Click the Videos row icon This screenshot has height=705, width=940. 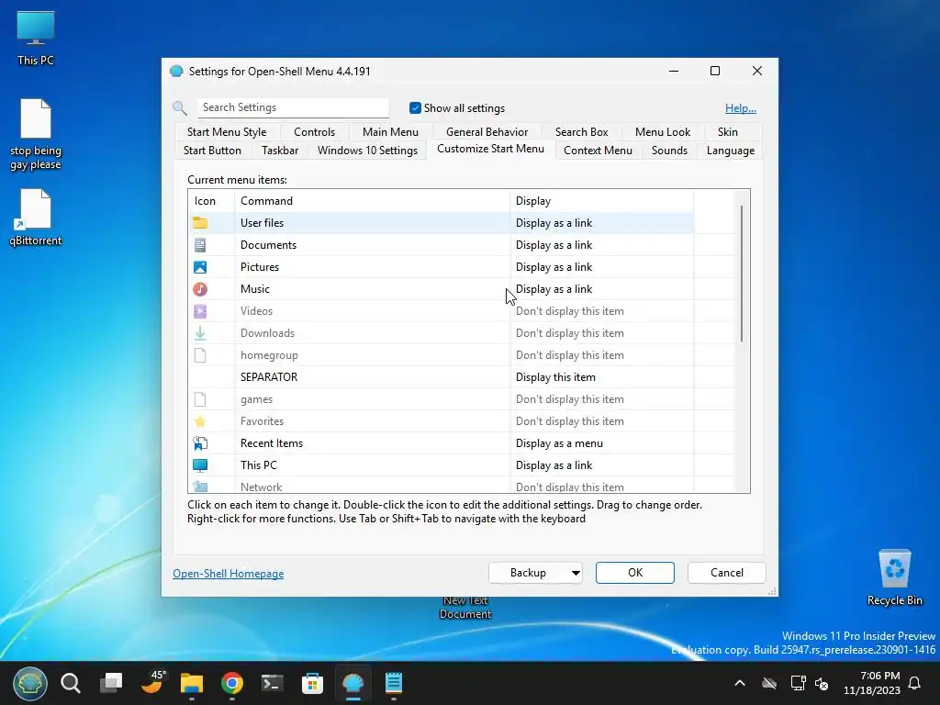tap(200, 311)
